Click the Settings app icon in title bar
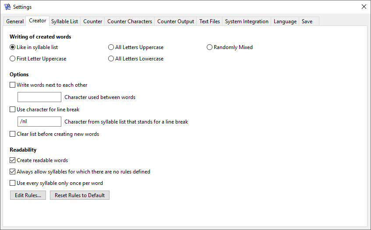The height and width of the screenshot is (230, 371). (x=7, y=7)
